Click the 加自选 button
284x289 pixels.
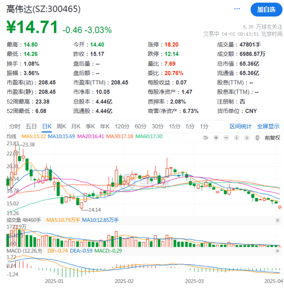pyautogui.click(x=266, y=9)
